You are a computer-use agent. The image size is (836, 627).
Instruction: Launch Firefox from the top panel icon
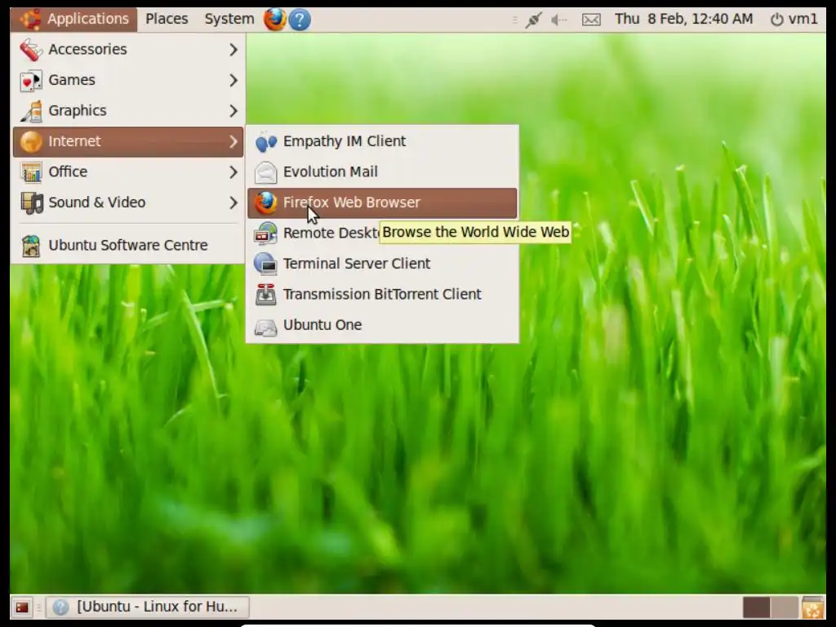pos(275,20)
